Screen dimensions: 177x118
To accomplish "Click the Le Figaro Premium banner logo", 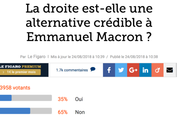I will pos(20,67).
